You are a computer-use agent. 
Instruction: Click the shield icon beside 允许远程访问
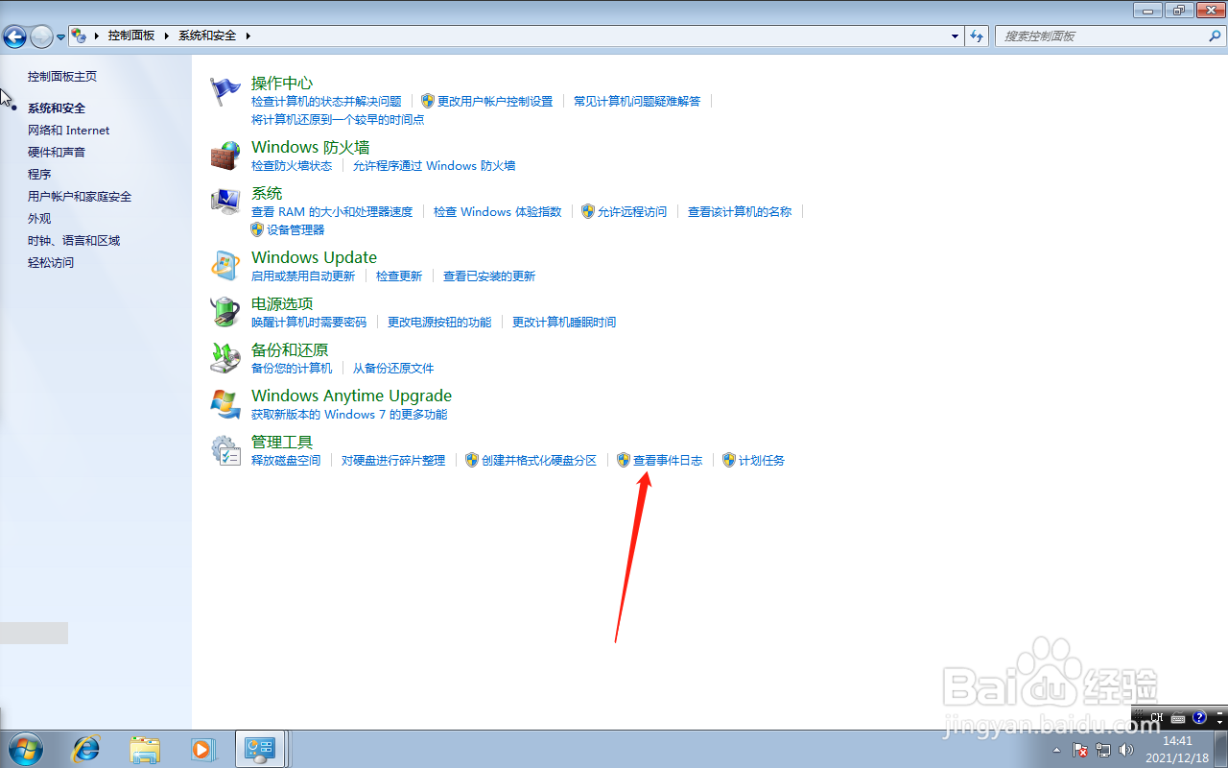588,211
